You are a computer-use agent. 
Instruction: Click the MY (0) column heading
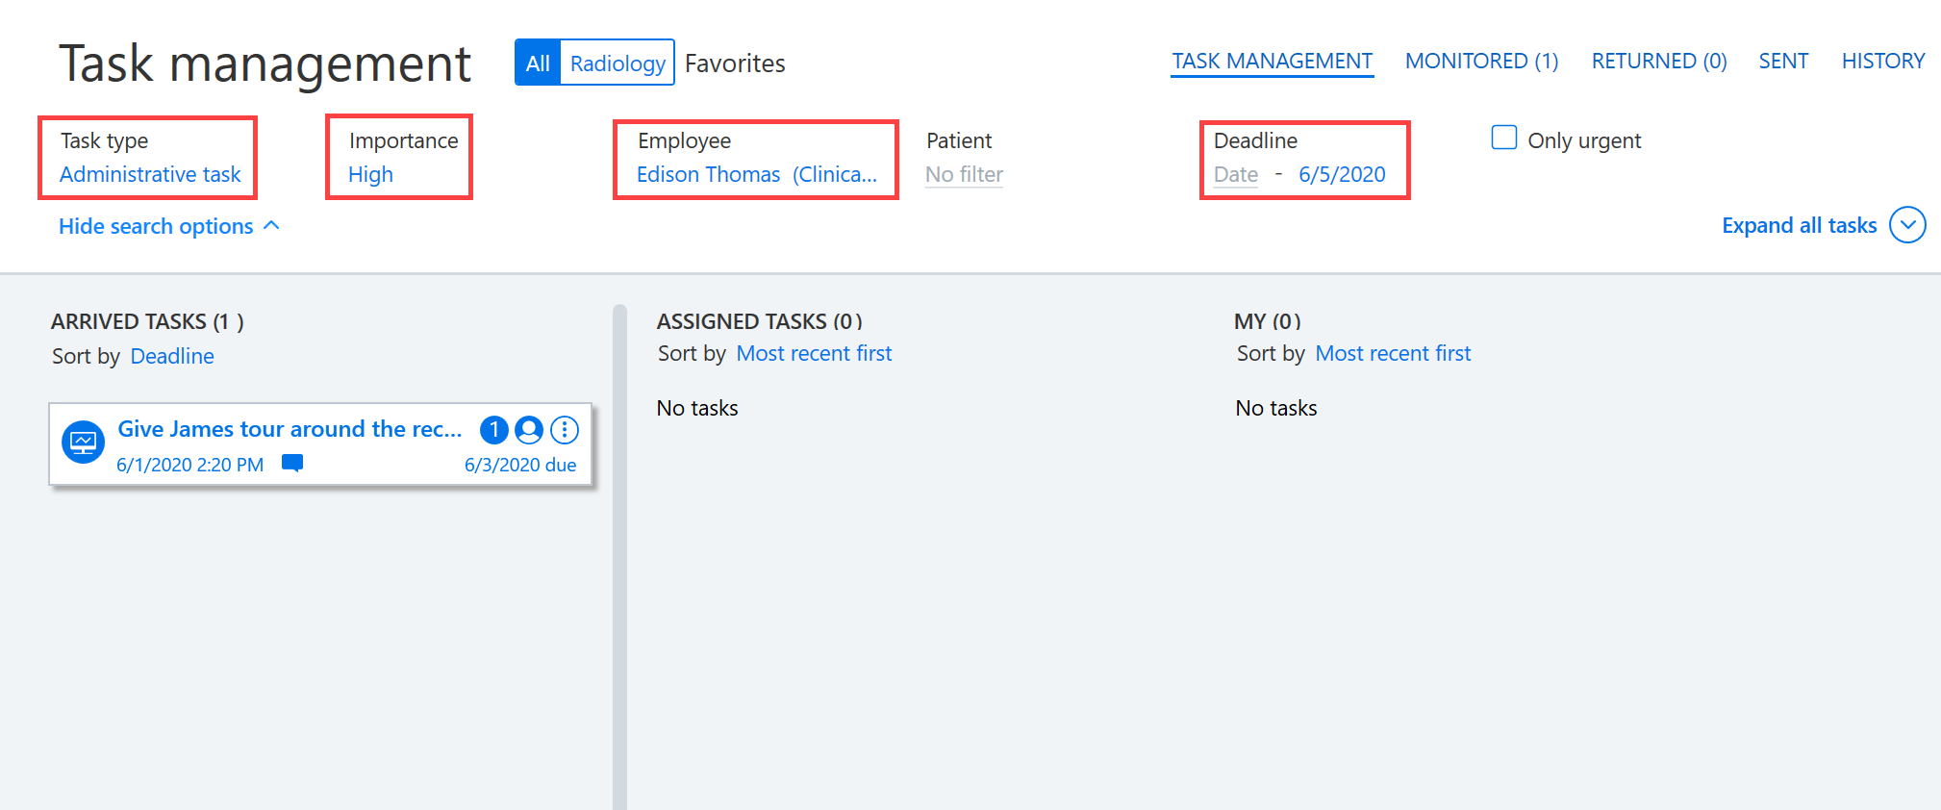(x=1267, y=321)
